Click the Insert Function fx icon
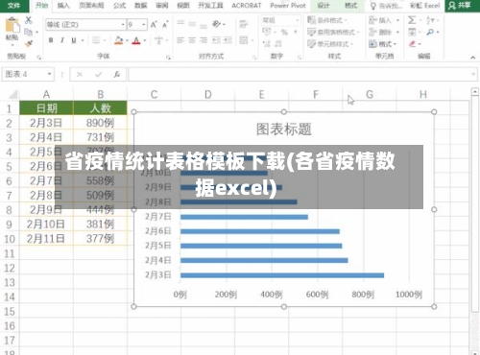Viewport: 480px width, 355px height. (x=117, y=75)
